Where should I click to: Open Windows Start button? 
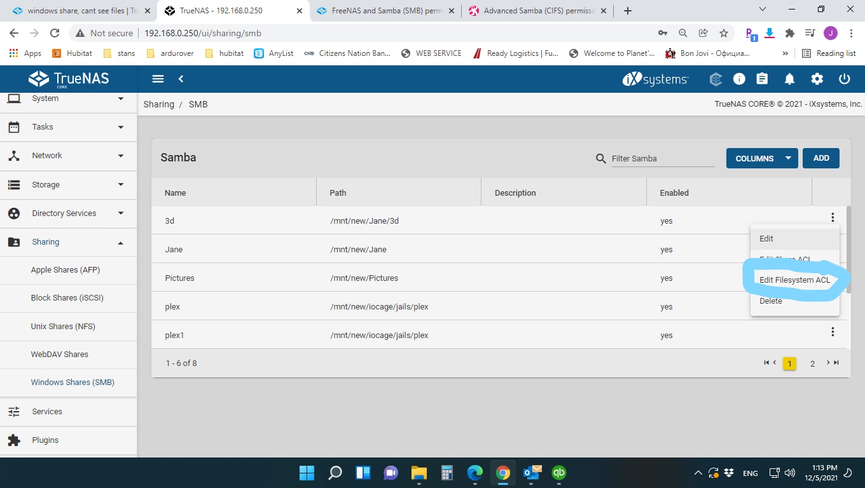click(307, 473)
